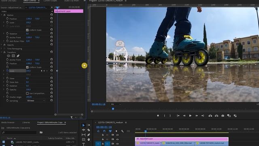259x146 pixels.
Task: Open the Media Browser tab
Action: click(x=8, y=122)
